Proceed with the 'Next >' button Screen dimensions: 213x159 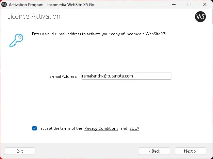tap(190, 151)
